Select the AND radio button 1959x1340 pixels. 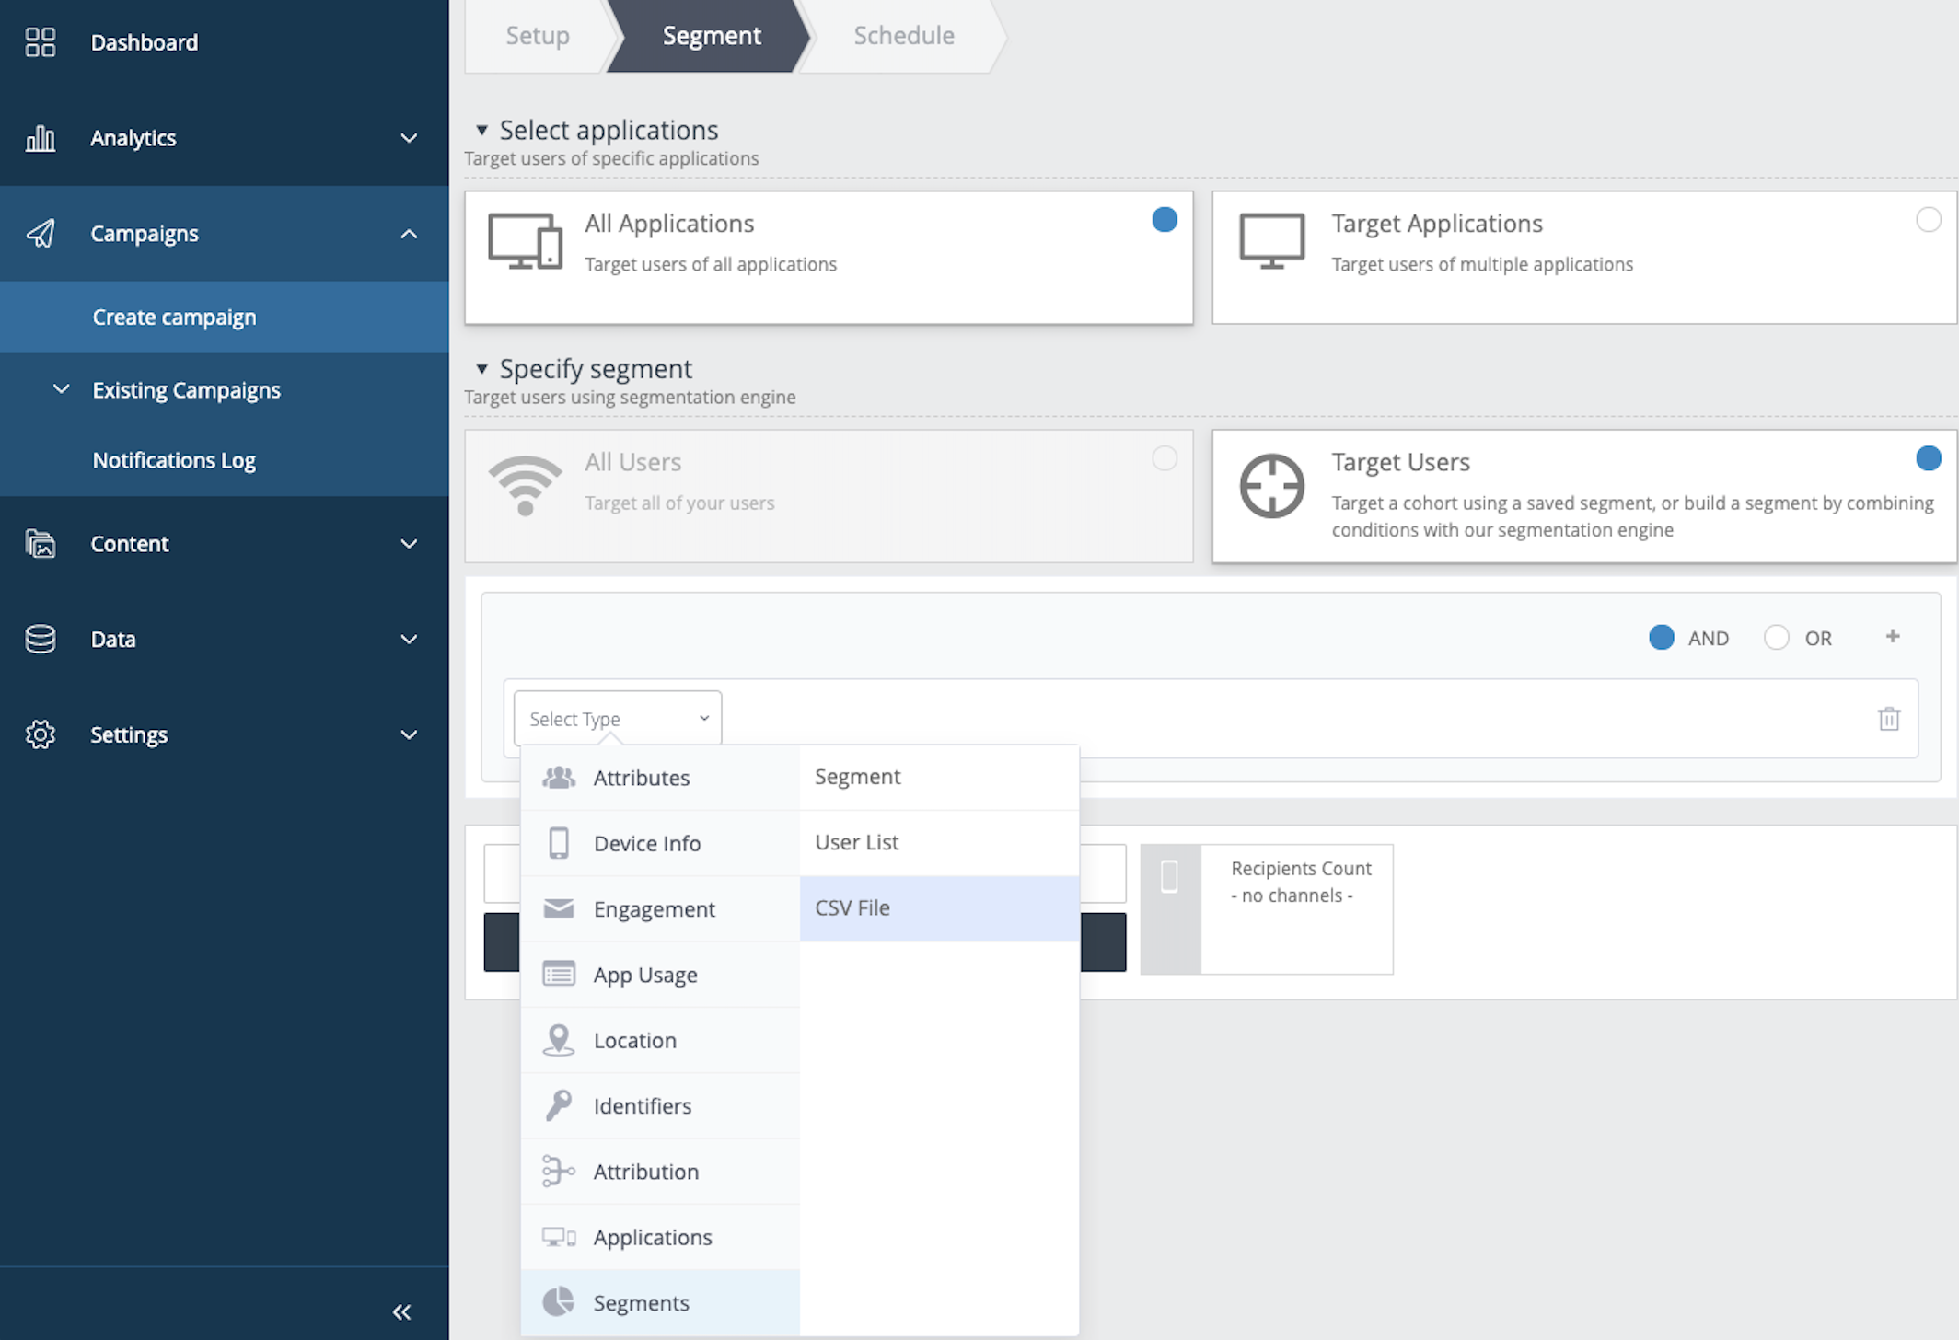[x=1661, y=638]
